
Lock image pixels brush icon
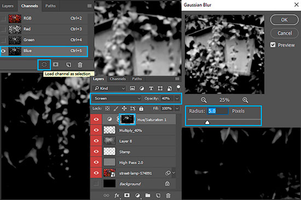point(116,108)
